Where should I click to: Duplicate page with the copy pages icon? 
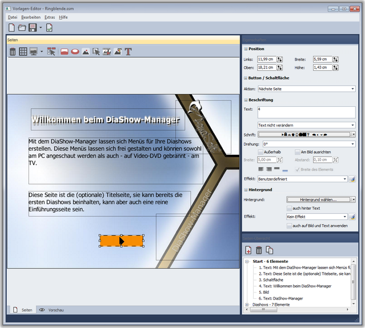tap(269, 250)
